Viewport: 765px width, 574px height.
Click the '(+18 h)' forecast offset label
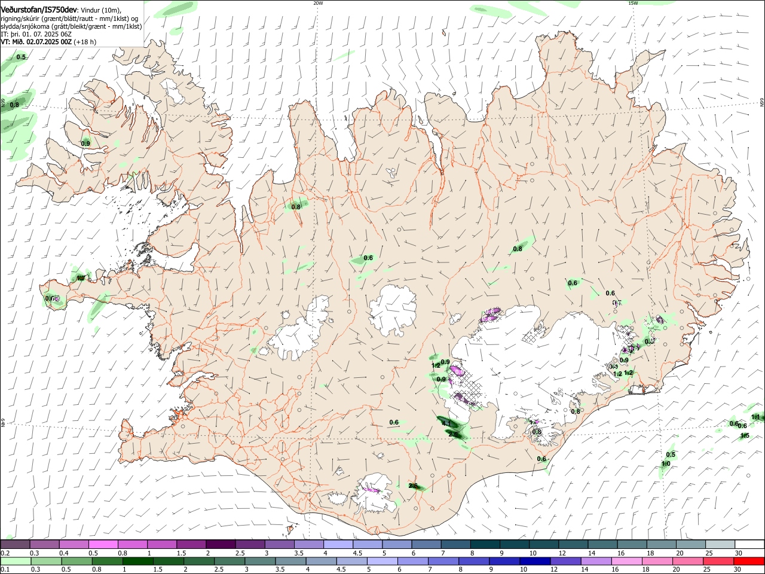85,42
